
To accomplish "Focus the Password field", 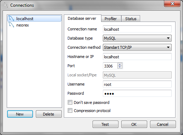I will point(137,93).
